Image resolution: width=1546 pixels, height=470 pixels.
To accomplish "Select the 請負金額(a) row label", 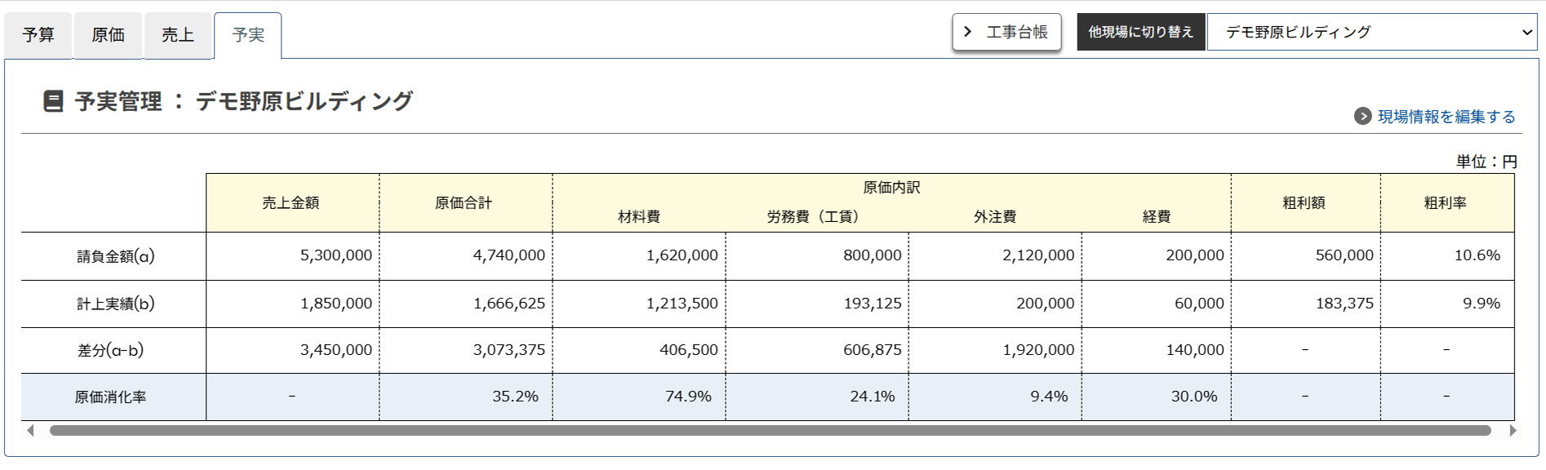I will coord(115,256).
